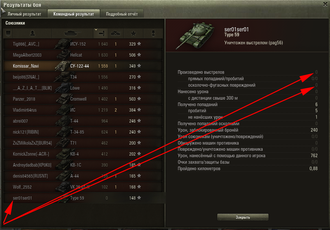Pick Panzer_2018 Cromwell row
Viewport: 330px width, 230px height.
point(83,99)
